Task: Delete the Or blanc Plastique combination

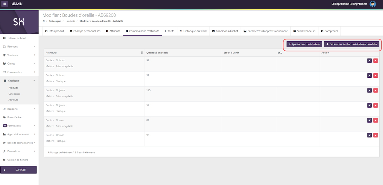Action: point(376,75)
